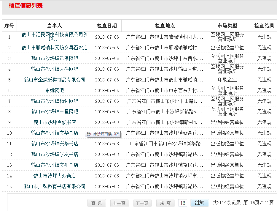Click the 检查日期 column header
The height and width of the screenshot is (211, 277).
107,26
